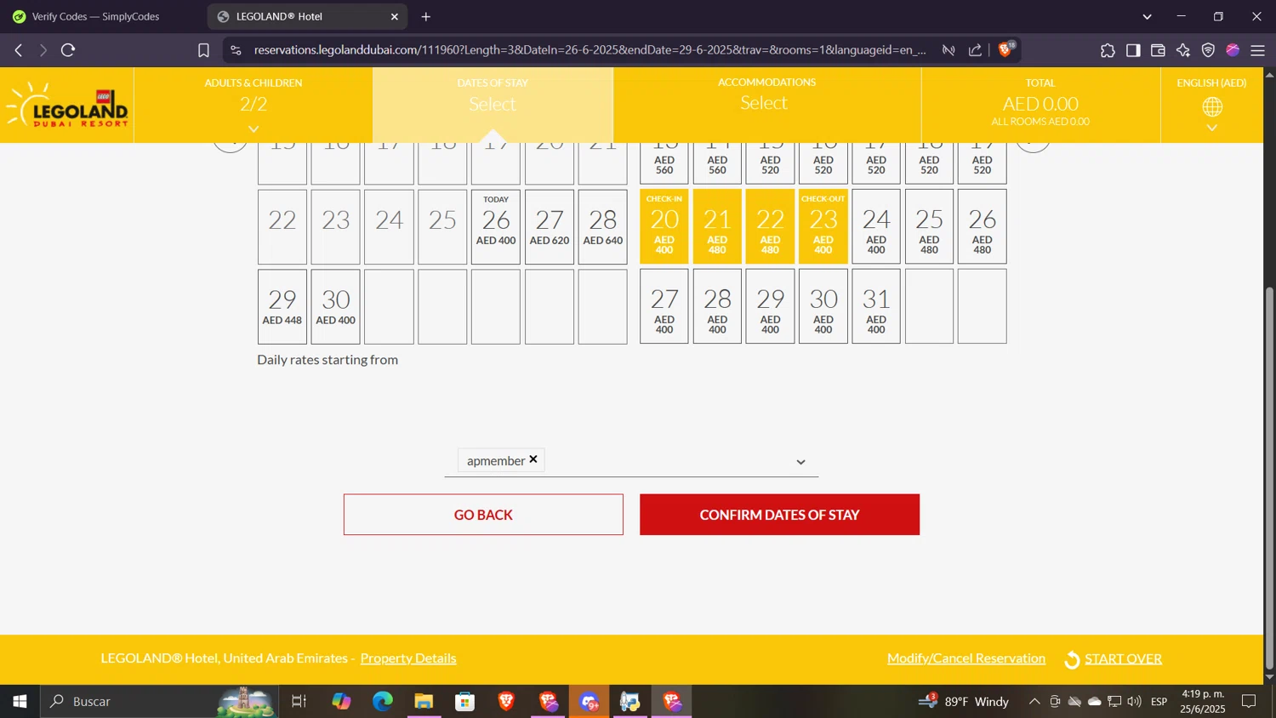This screenshot has height=718, width=1276.
Task: Click the START OVER circular arrow icon
Action: 1072,659
